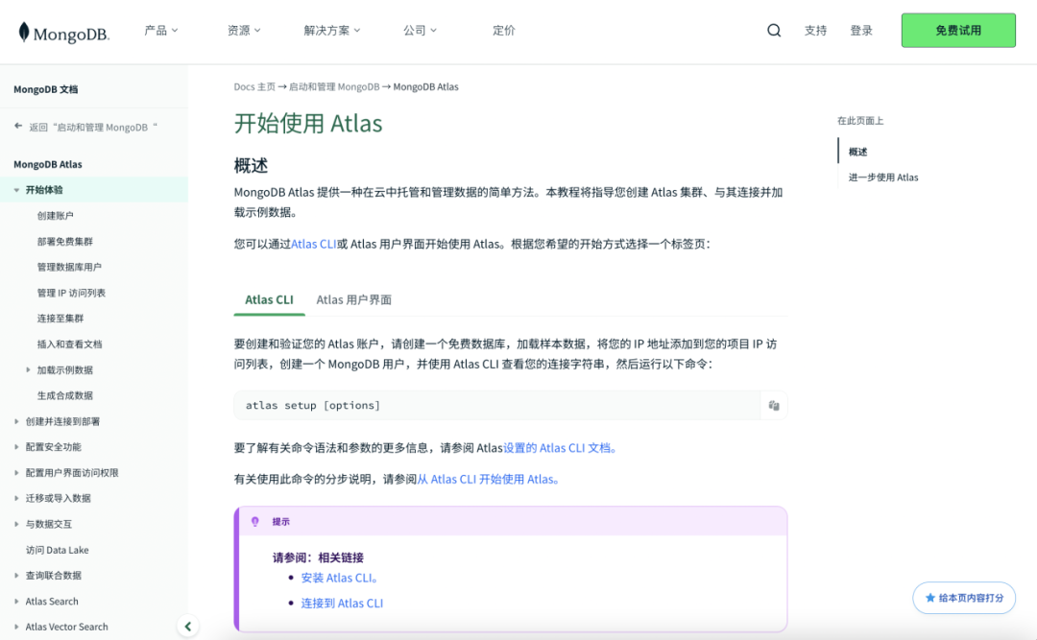Viewport: 1037px width, 640px height.
Task: Click MongoDB Atlas breadcrumb
Action: 426,86
